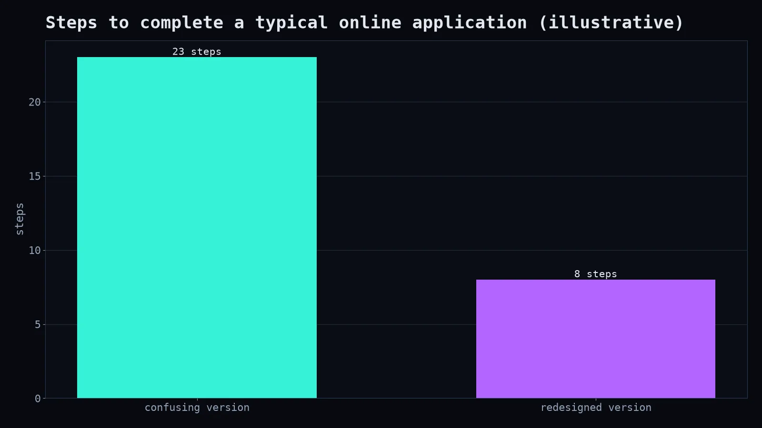Viewport: 762px width, 428px height.
Task: Click the '23 steps' bar label
Action: pyautogui.click(x=197, y=51)
